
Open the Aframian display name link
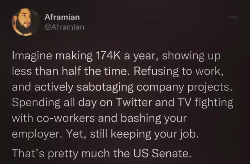coord(62,17)
